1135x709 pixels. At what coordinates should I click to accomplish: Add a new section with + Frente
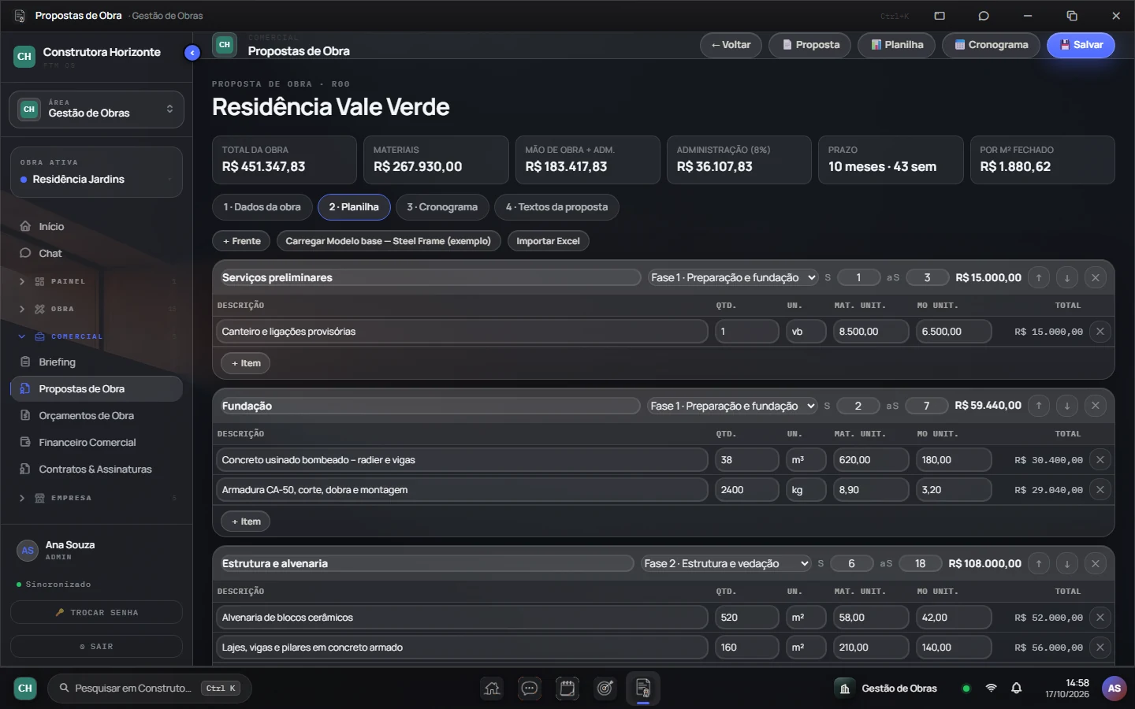241,241
